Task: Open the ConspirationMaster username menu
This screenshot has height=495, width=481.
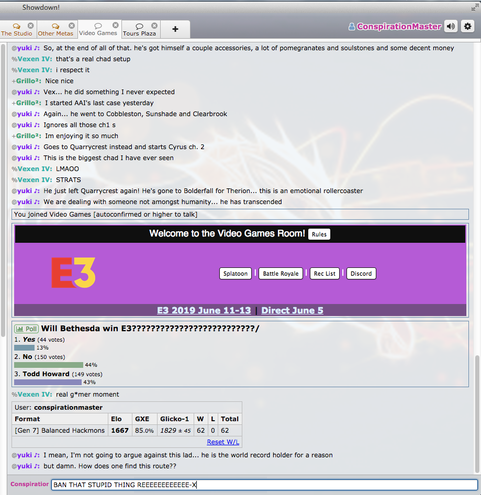Action: coord(395,27)
